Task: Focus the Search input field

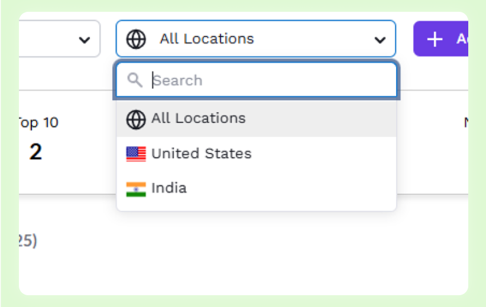Action: (257, 80)
